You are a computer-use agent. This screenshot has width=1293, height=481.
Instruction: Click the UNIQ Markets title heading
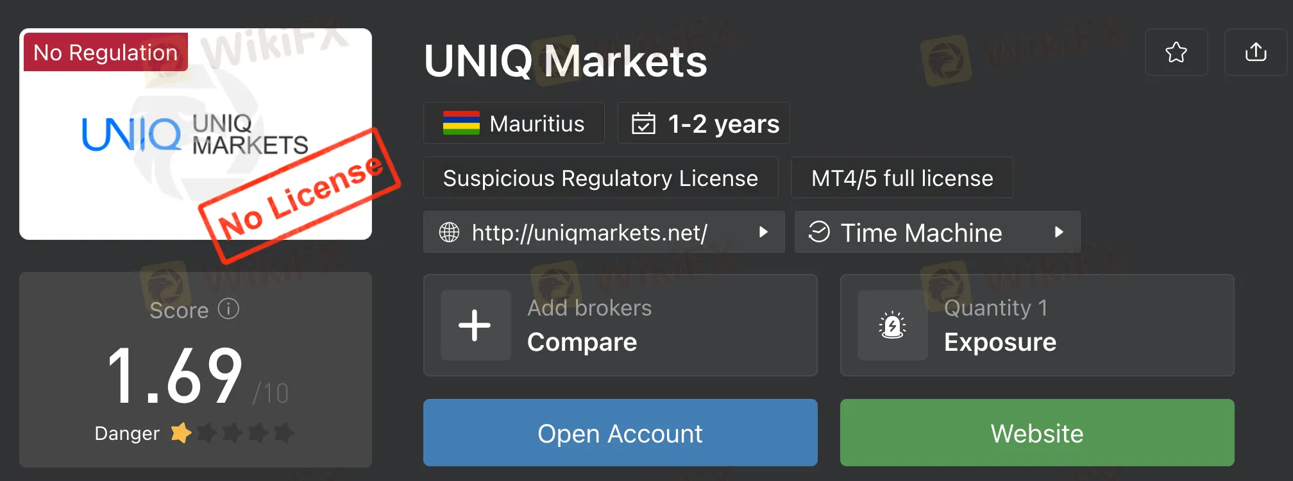(x=565, y=62)
